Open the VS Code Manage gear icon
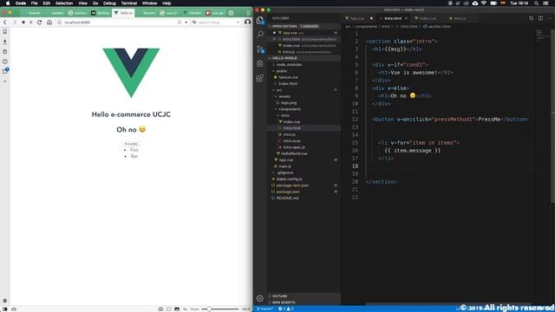The height and width of the screenshot is (312, 555). tap(260, 298)
